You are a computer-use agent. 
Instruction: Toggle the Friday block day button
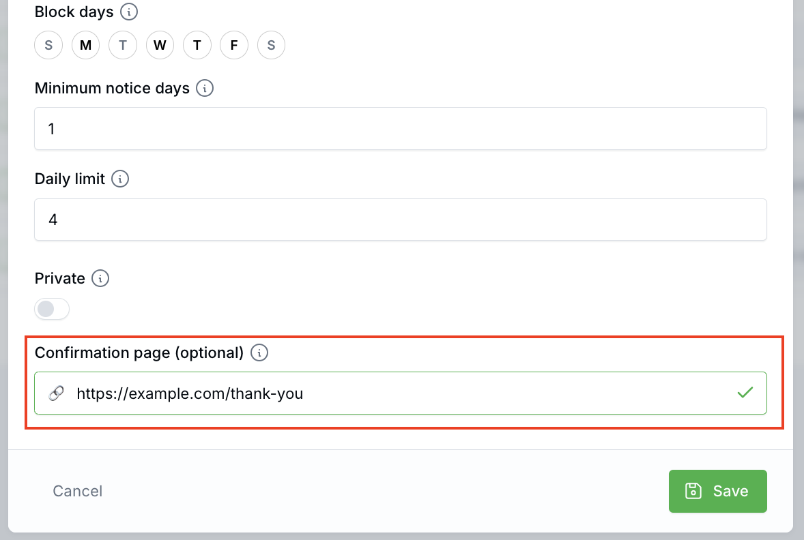(234, 46)
